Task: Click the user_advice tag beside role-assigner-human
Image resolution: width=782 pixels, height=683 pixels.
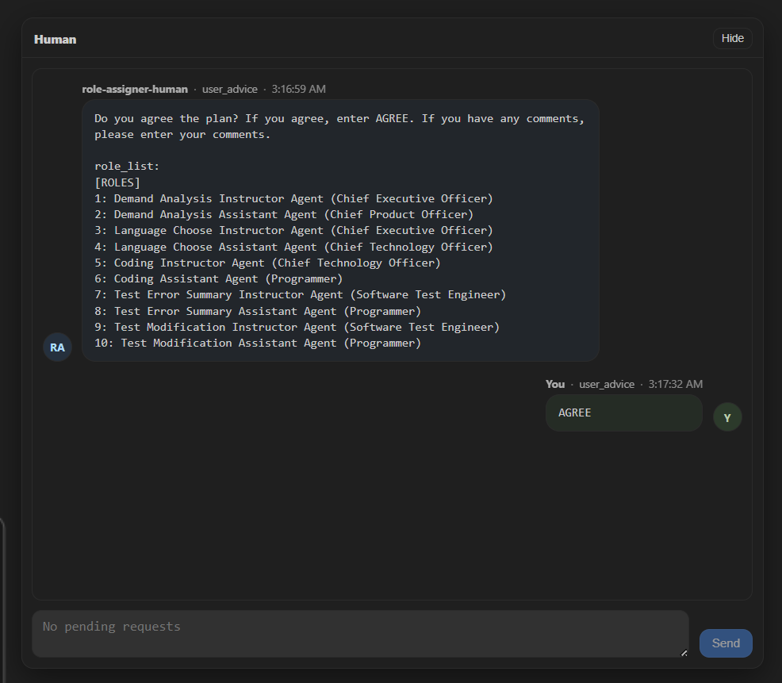Action: click(x=230, y=89)
